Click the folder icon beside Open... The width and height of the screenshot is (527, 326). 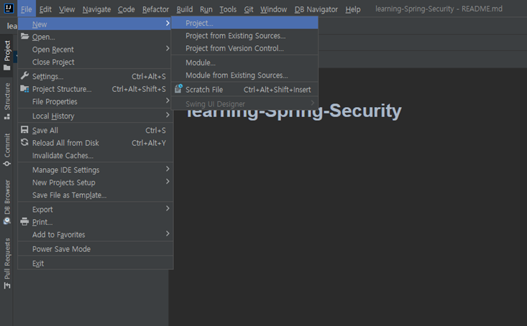click(24, 36)
